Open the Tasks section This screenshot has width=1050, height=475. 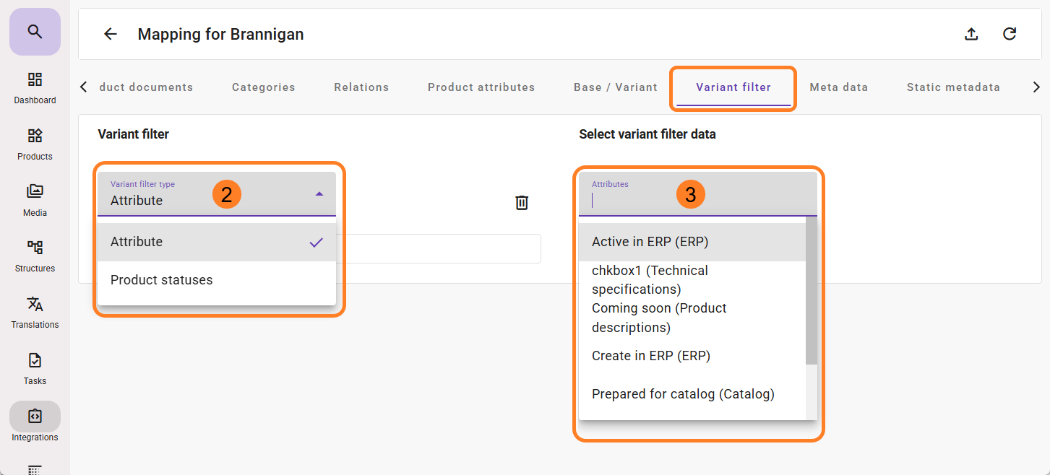coord(35,368)
